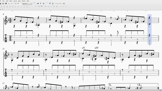The image size is (162, 91).
Task: Select the TAB clef on the first system
Action: coord(6,38)
